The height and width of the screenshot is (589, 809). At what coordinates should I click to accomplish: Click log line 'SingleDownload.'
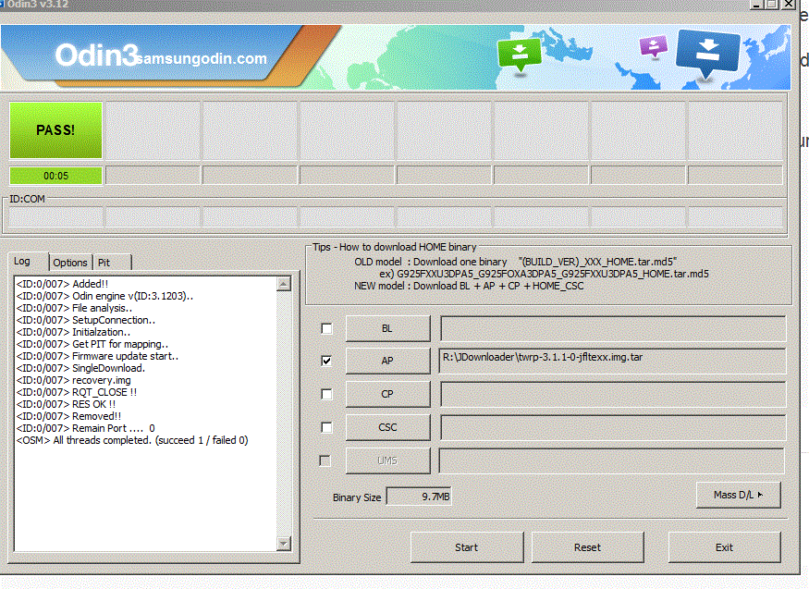[80, 368]
